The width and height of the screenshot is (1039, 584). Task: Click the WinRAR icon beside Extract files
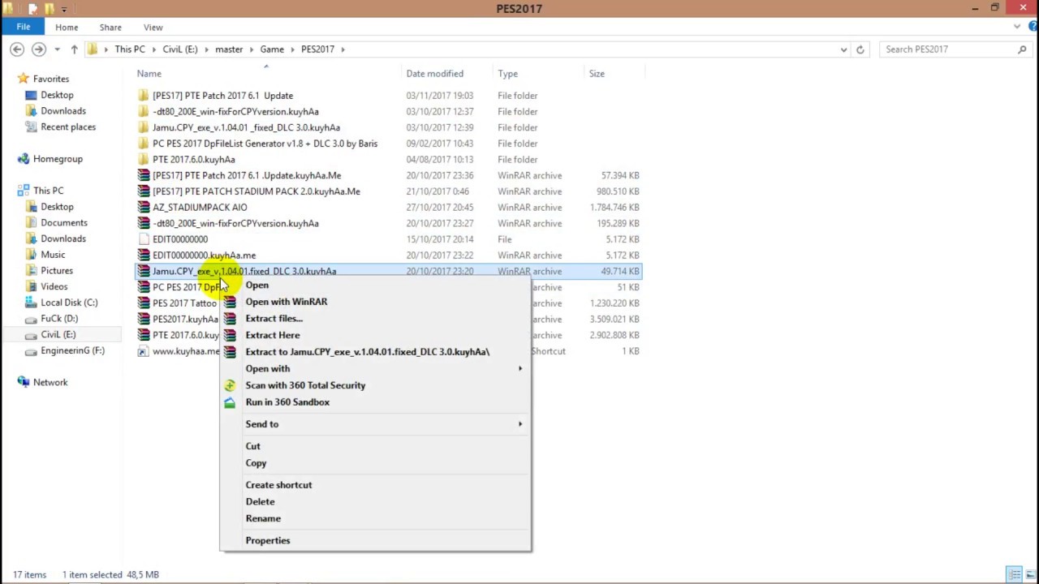tap(230, 319)
